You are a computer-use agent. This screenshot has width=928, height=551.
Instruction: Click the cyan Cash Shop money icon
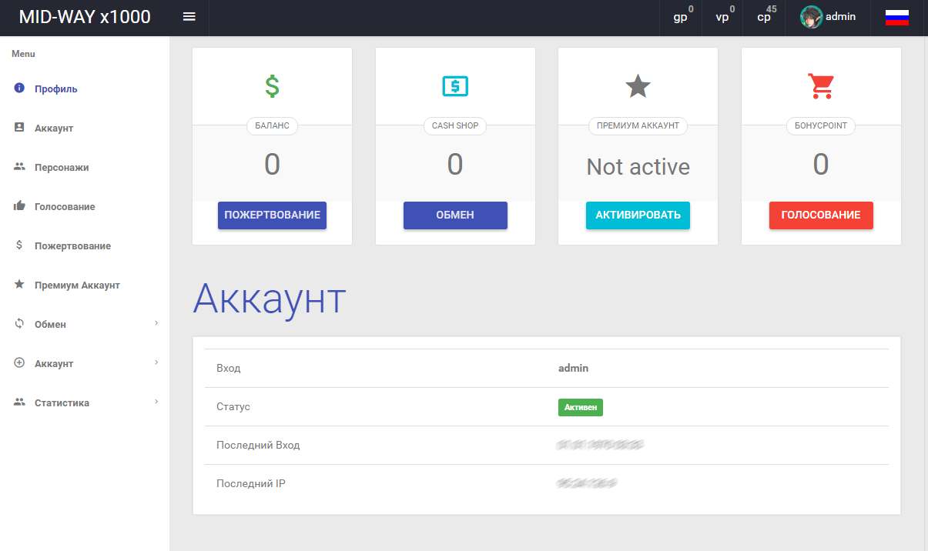[x=454, y=85]
